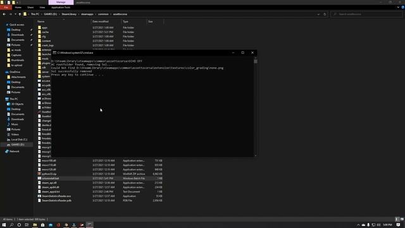Select SteamStatisticsReader.pdb file

(56, 201)
